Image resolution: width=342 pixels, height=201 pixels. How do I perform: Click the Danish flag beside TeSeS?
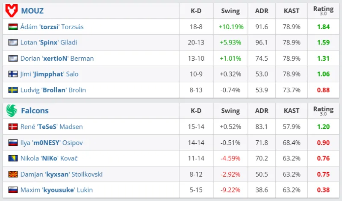click(13, 127)
